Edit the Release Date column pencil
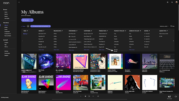 point(62,31)
